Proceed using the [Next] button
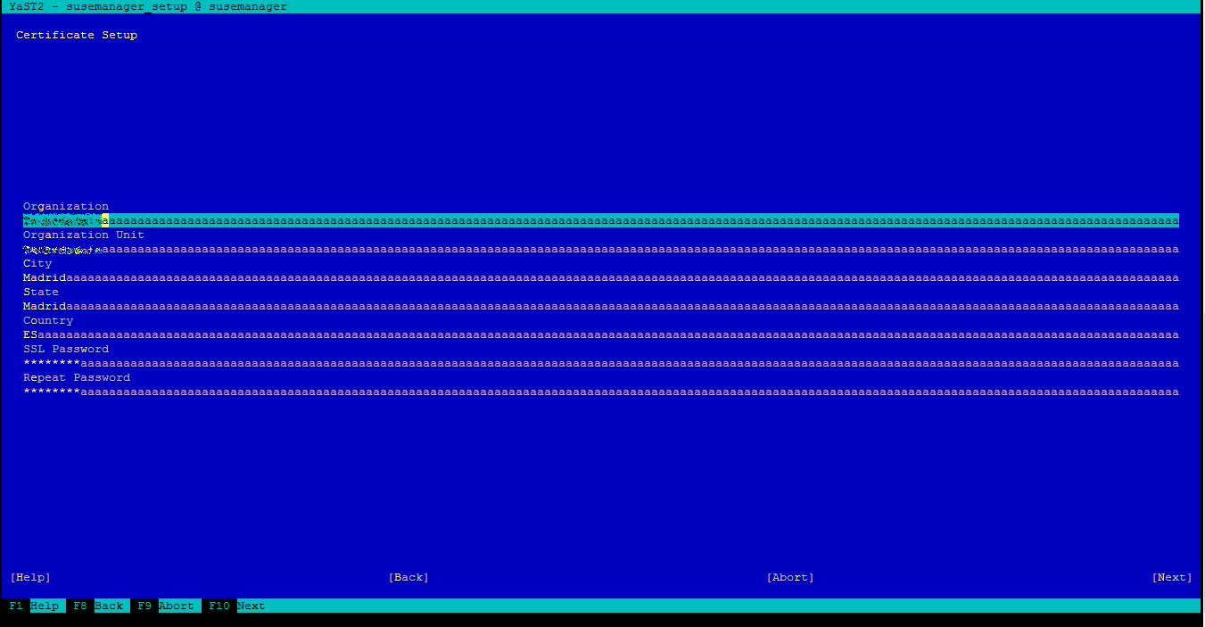 tap(1171, 578)
